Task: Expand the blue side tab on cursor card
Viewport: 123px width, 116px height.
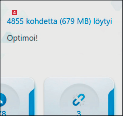Action: click(x=31, y=102)
